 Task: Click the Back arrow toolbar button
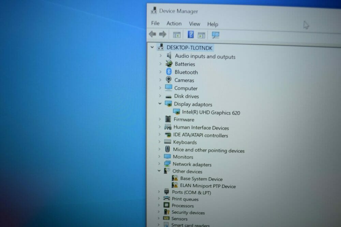[152, 34]
